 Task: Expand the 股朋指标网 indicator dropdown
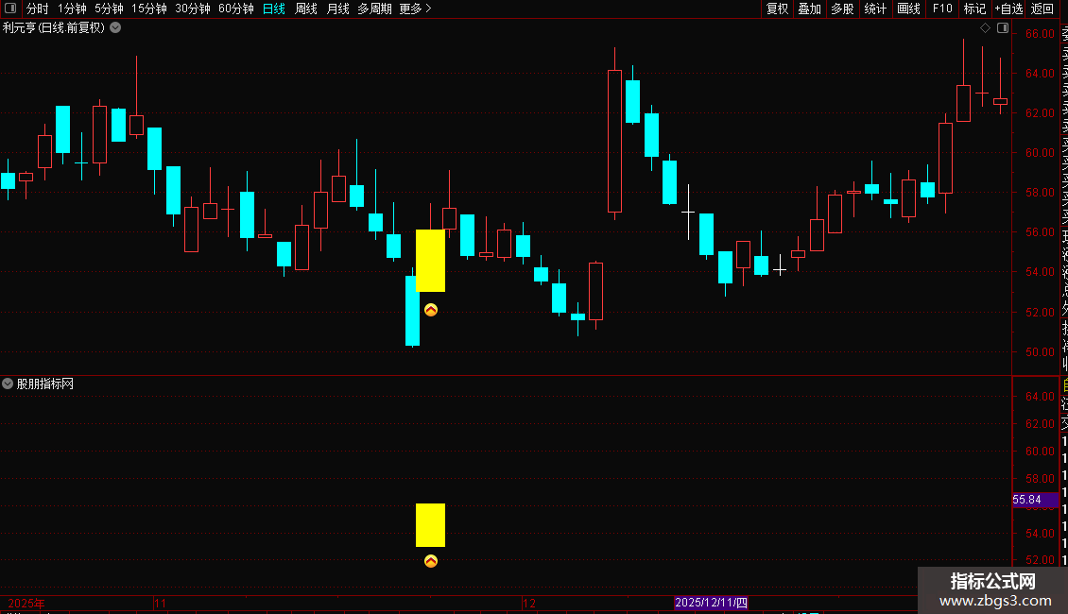pos(8,384)
